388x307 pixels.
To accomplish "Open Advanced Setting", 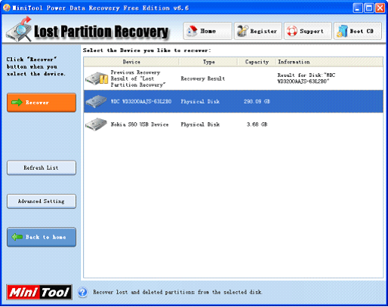I will (x=42, y=201).
